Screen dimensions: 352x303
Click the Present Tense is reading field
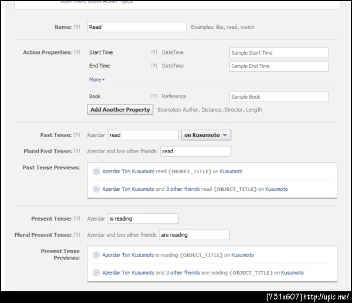pos(143,218)
